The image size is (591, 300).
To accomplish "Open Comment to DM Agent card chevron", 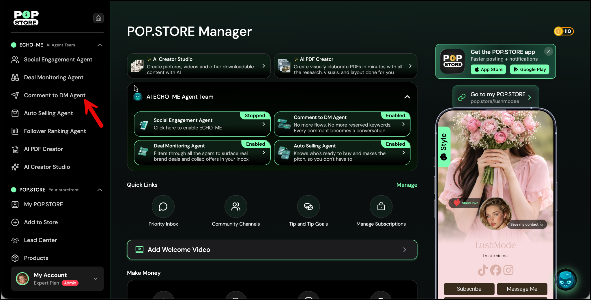I will point(403,124).
